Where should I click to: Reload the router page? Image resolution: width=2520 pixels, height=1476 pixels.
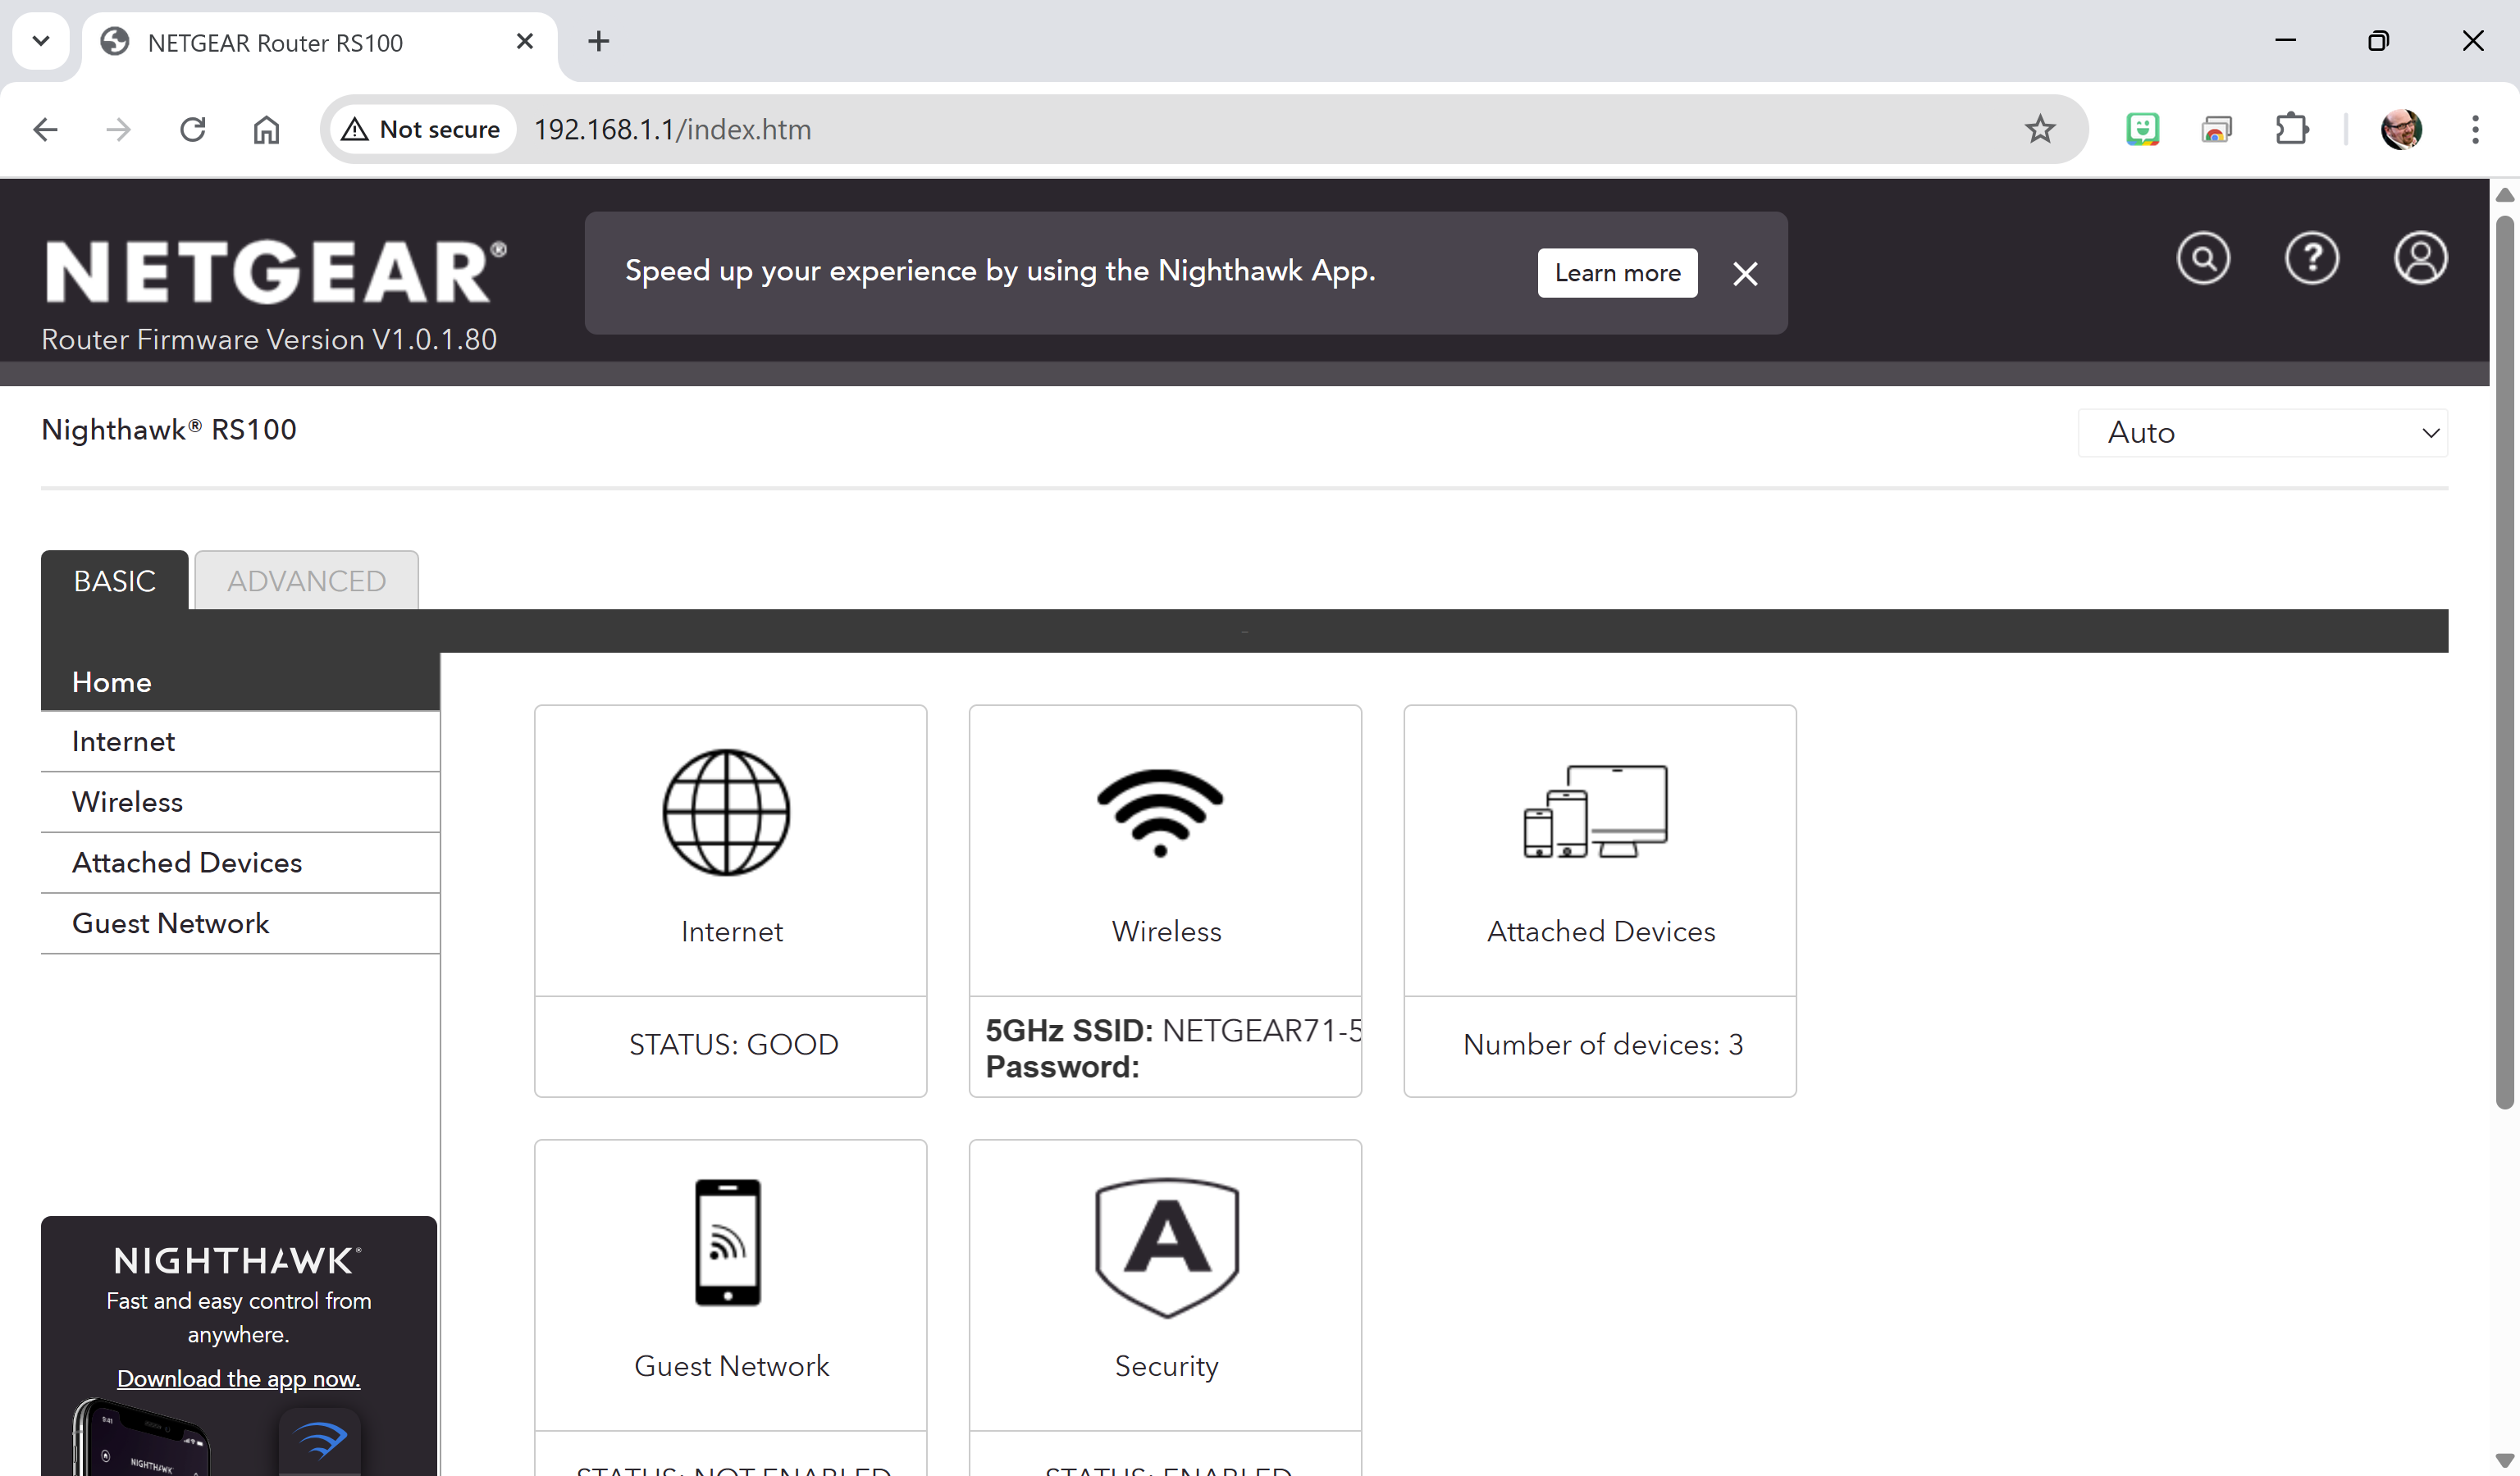(192, 130)
